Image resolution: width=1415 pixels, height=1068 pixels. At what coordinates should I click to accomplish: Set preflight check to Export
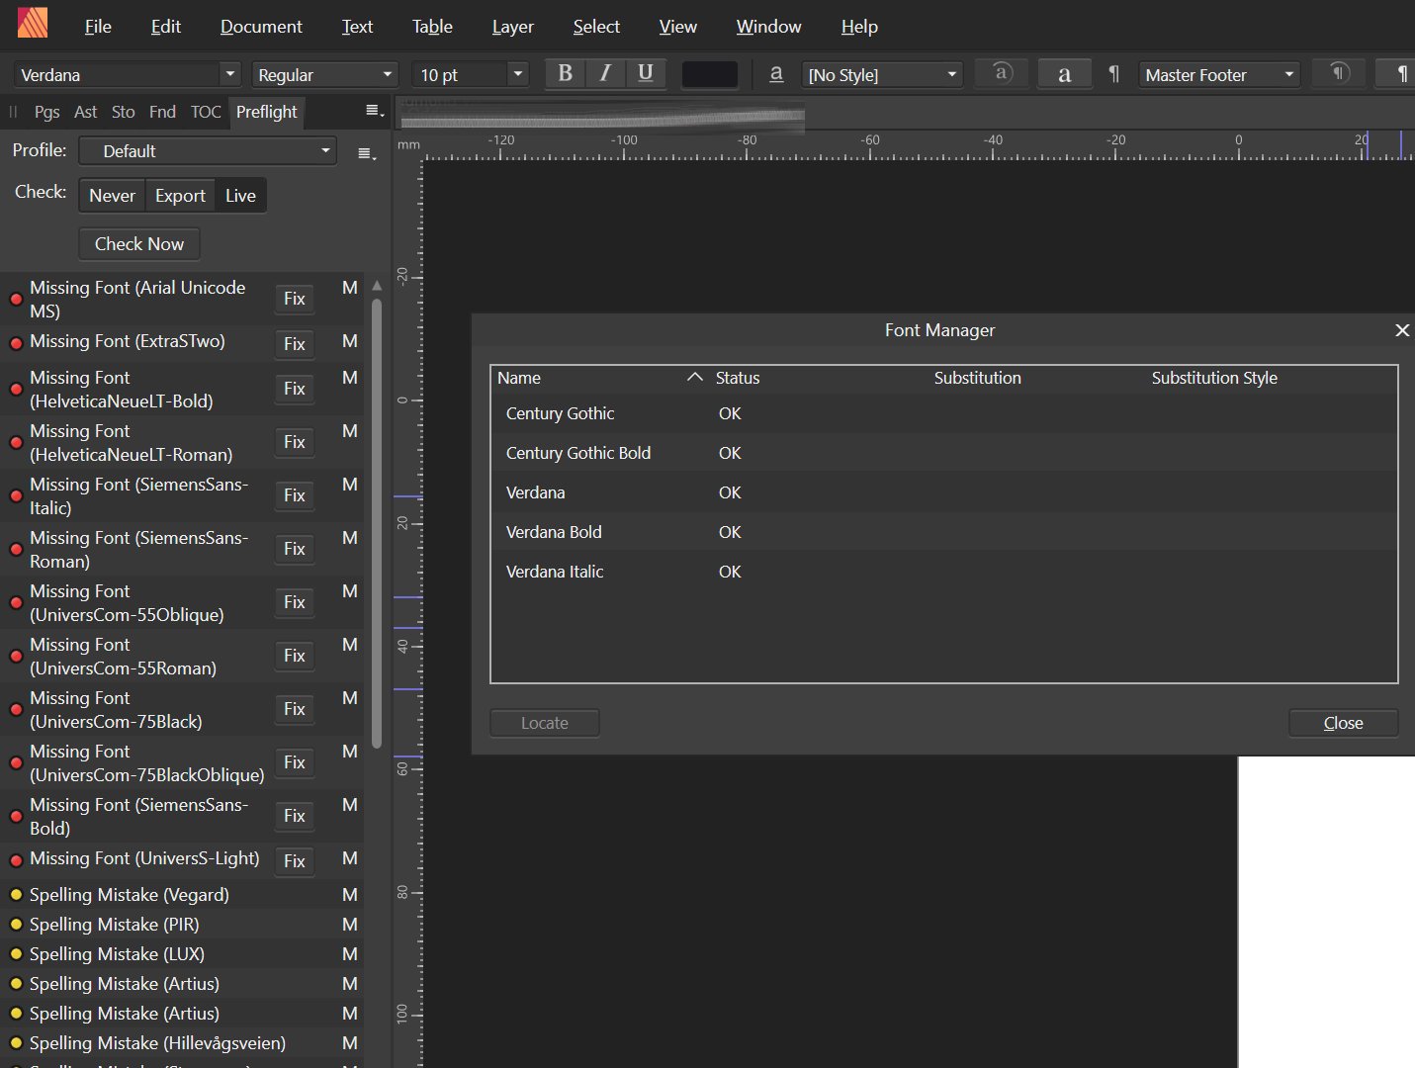(180, 195)
